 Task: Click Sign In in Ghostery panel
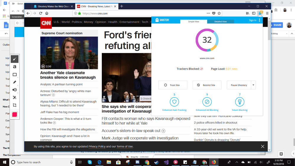253,20
